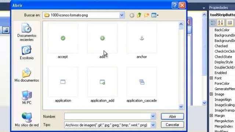Screen dimensions: 235x132
Task: Expand the Margin property in Propiedades
Action: (x=211, y=115)
